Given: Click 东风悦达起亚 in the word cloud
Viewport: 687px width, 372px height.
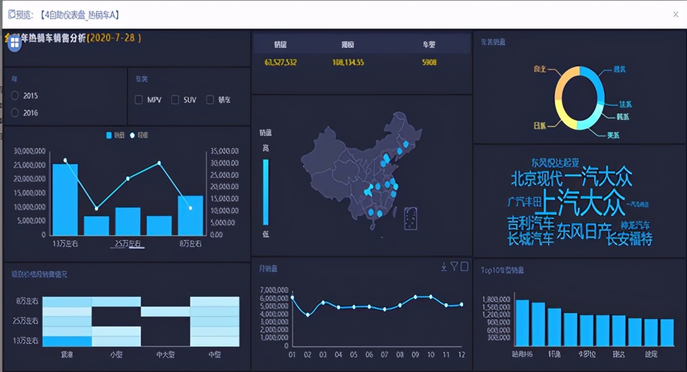Looking at the screenshot, I should tap(555, 162).
